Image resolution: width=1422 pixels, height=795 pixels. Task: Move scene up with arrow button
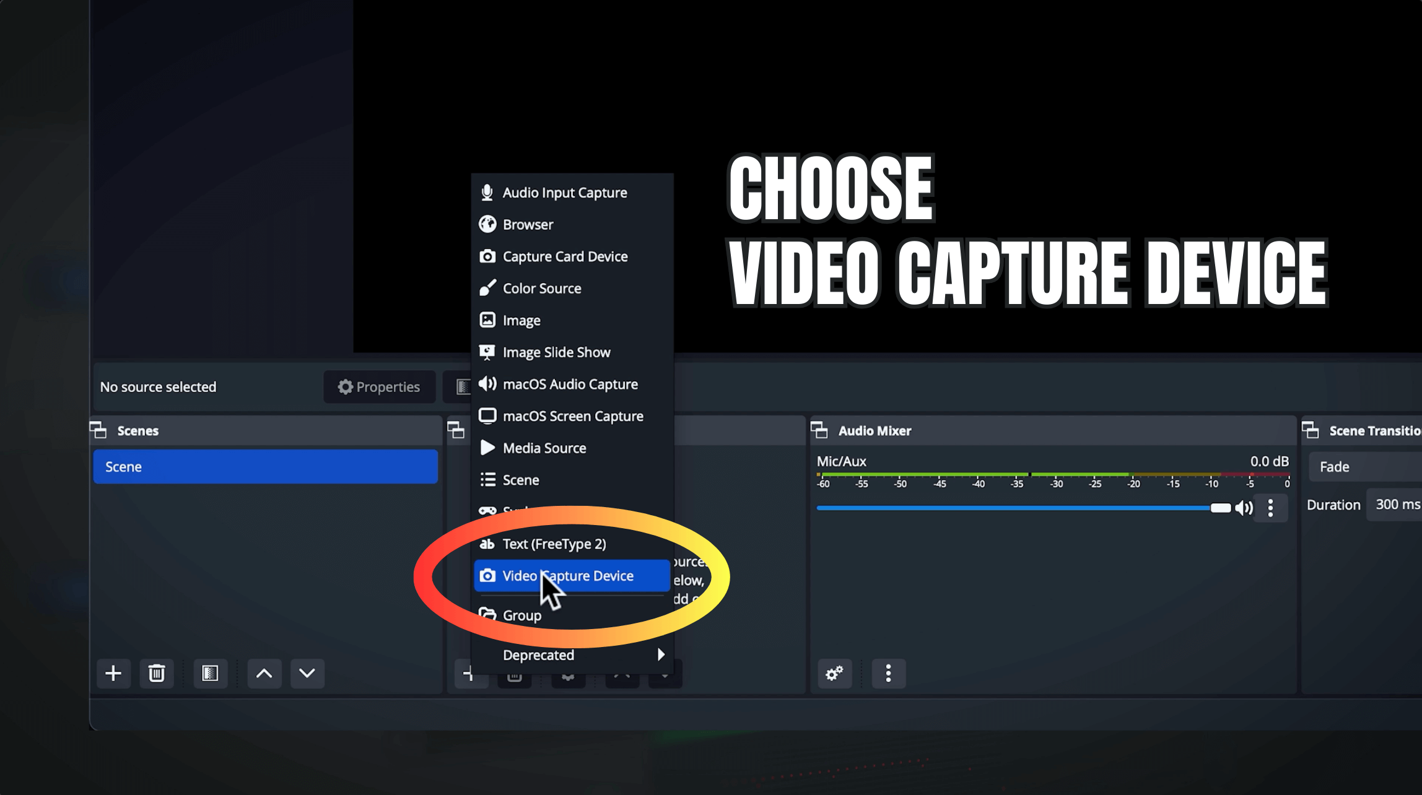264,673
